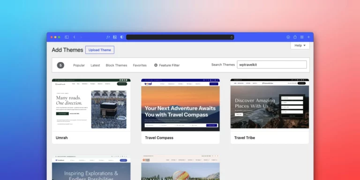The height and width of the screenshot is (180, 360).
Task: Open the Notion extension icon
Action: click(115, 37)
